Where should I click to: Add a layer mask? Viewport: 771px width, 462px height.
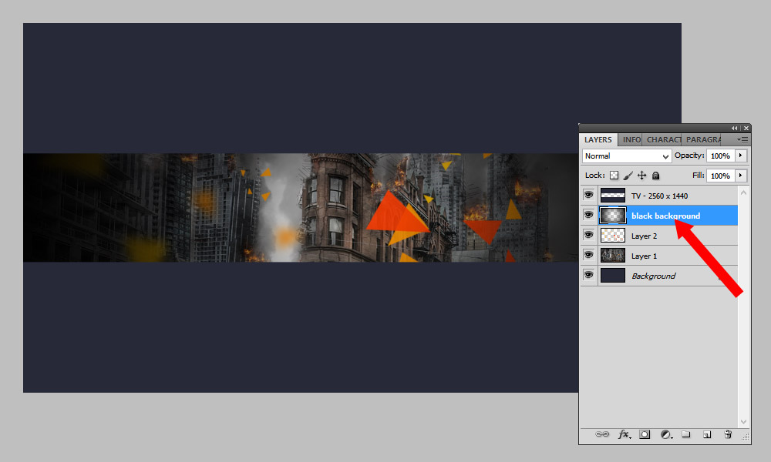pyautogui.click(x=644, y=434)
